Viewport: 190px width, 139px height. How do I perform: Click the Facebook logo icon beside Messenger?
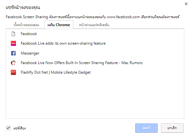click(x=13, y=53)
